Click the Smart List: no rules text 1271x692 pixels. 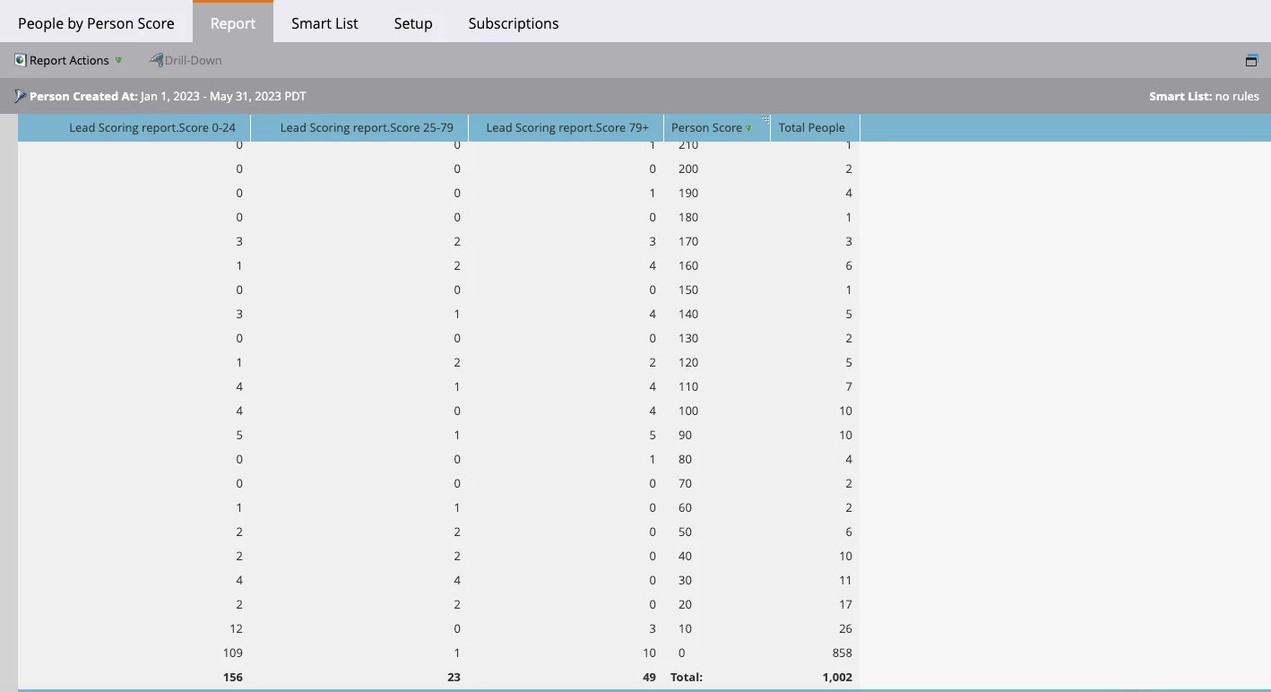pyautogui.click(x=1204, y=96)
